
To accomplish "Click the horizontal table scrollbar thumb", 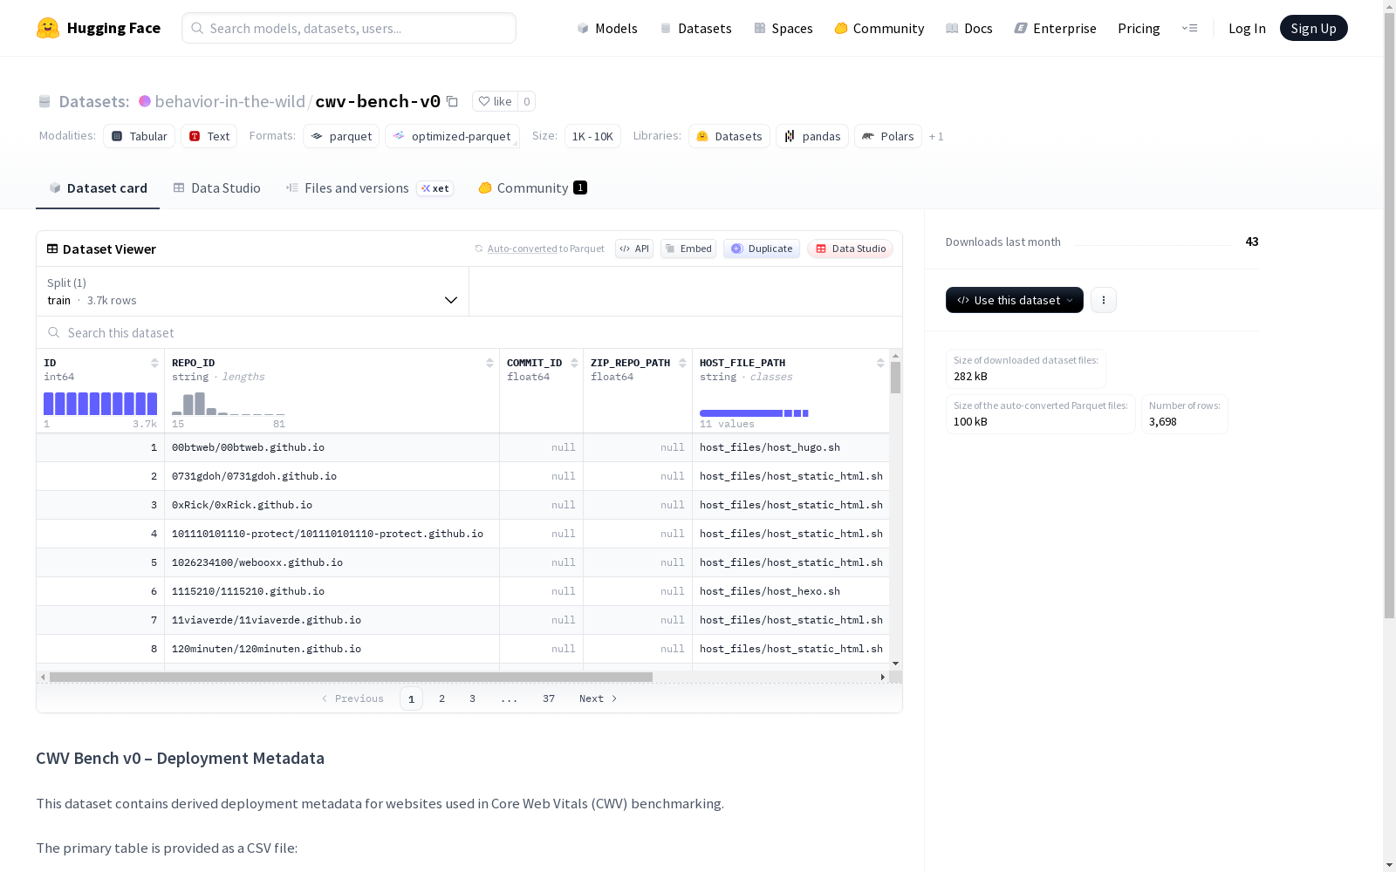I will pyautogui.click(x=351, y=677).
